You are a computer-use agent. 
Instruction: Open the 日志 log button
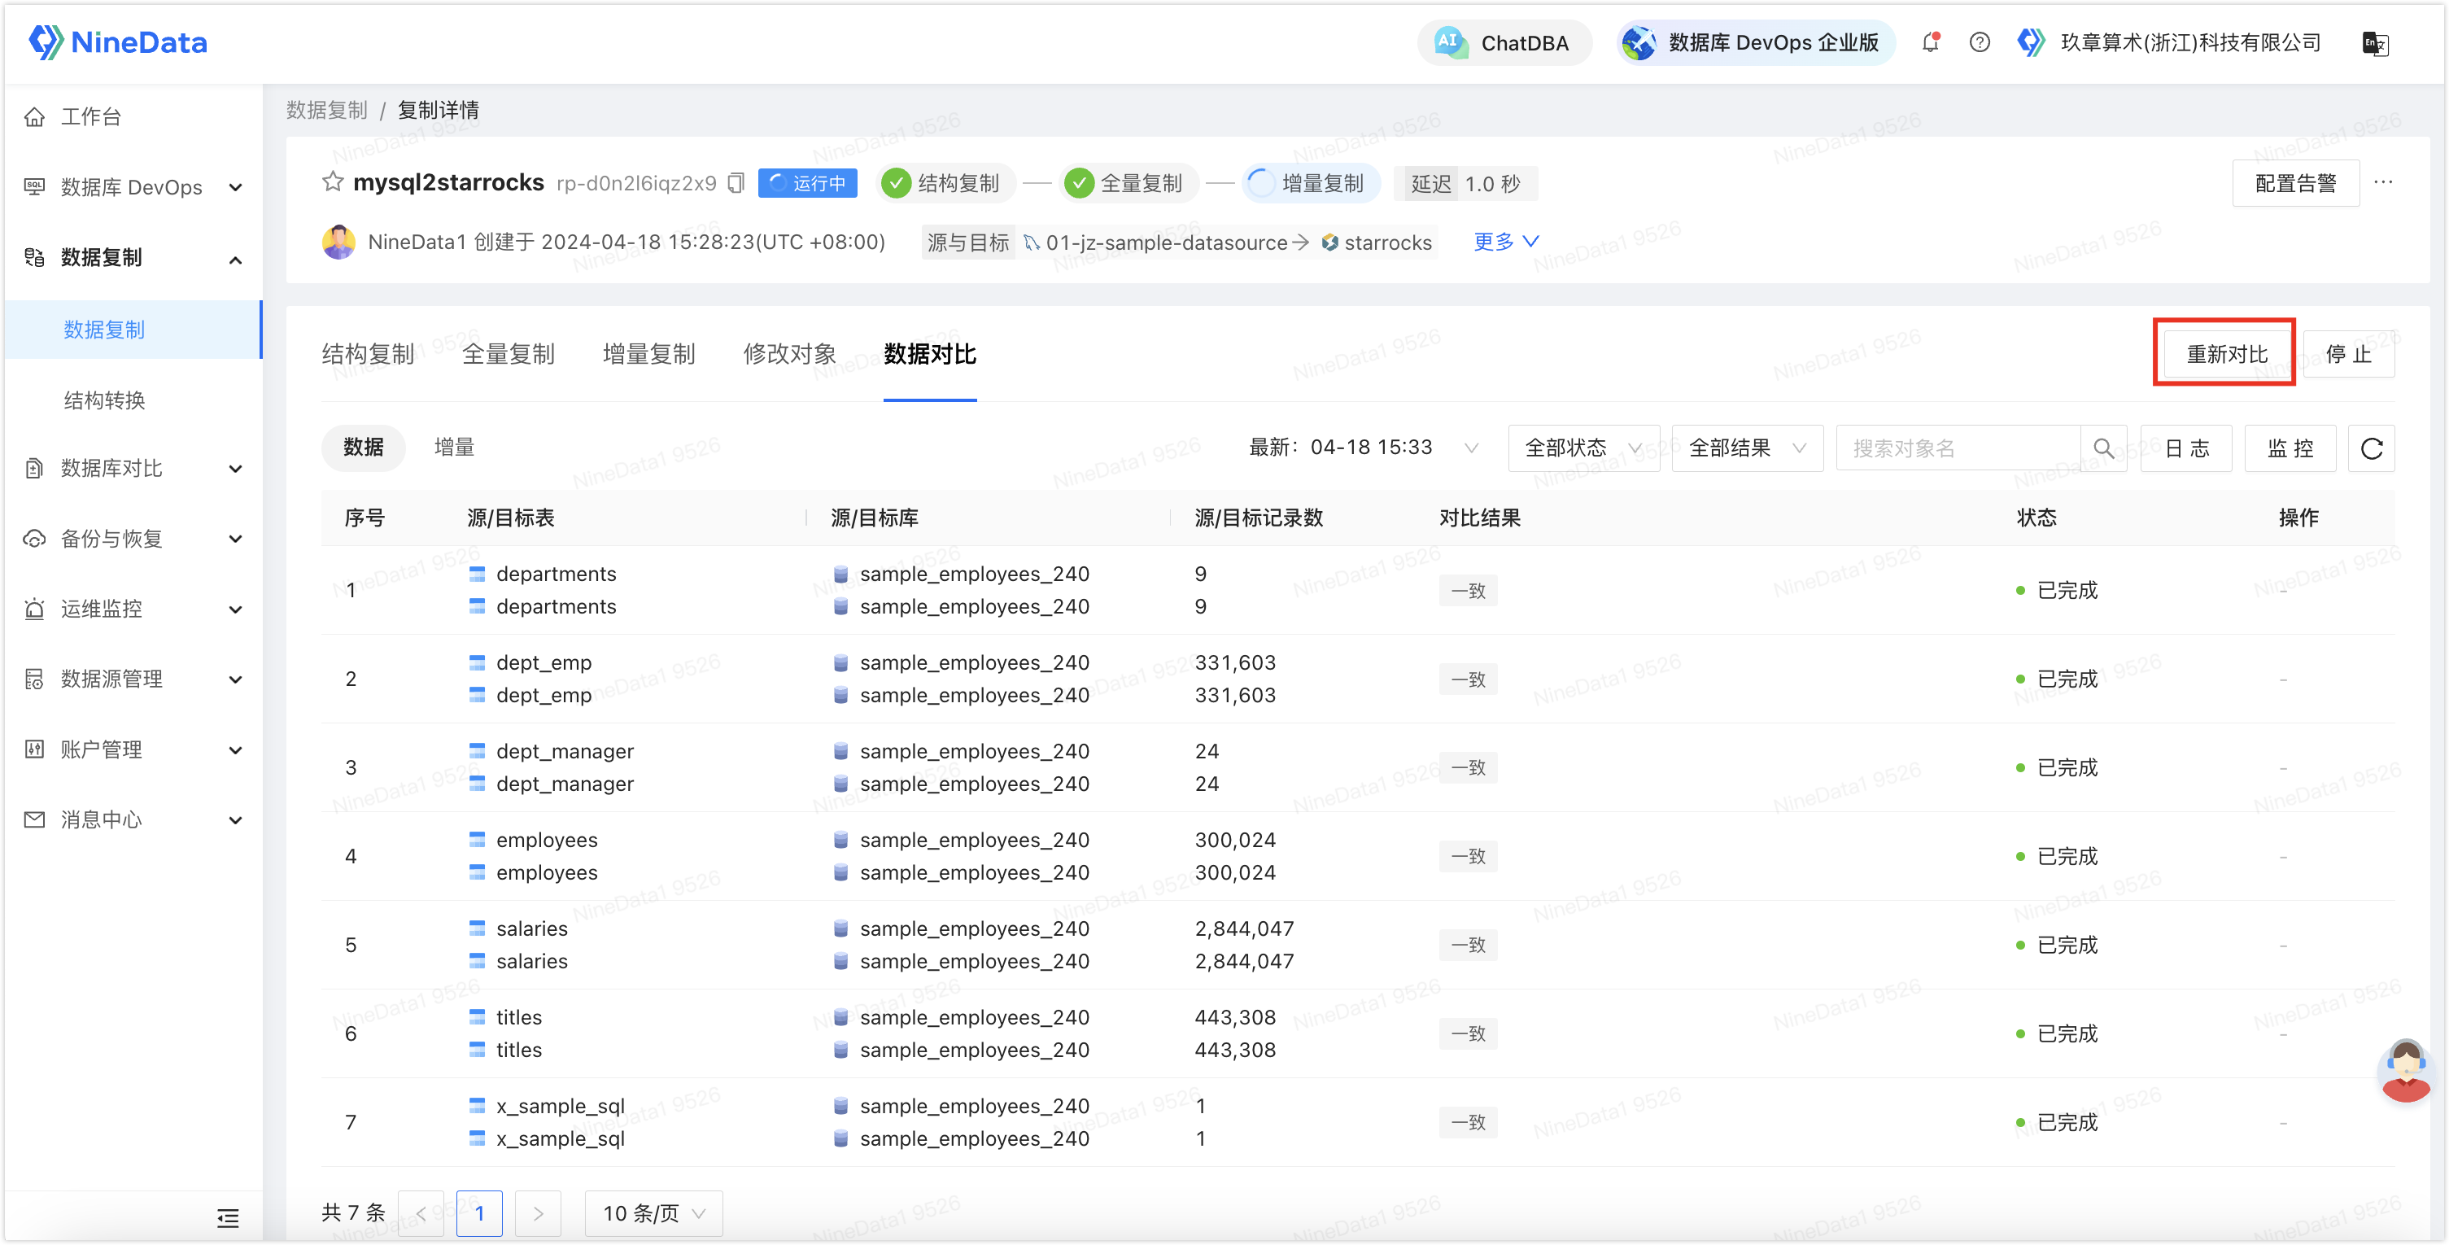pyautogui.click(x=2187, y=448)
